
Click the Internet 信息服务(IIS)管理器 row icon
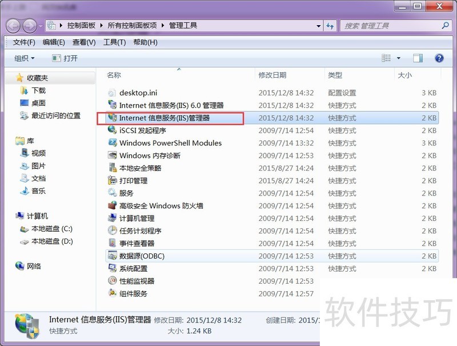(112, 118)
